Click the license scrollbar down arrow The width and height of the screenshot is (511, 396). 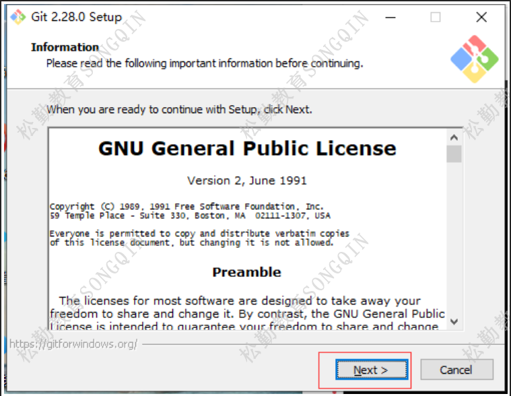[454, 322]
